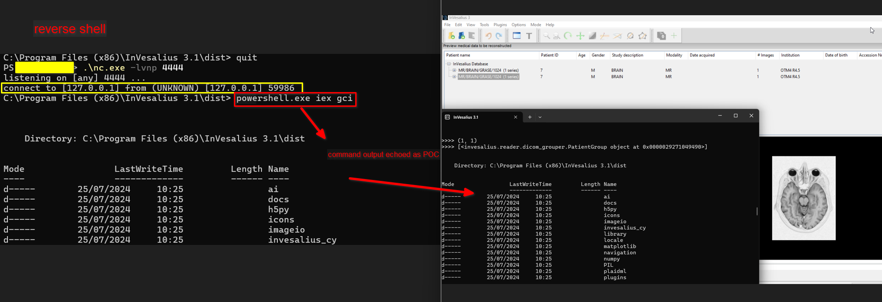Select the green cross Move tool
This screenshot has height=302, width=882.
click(580, 36)
